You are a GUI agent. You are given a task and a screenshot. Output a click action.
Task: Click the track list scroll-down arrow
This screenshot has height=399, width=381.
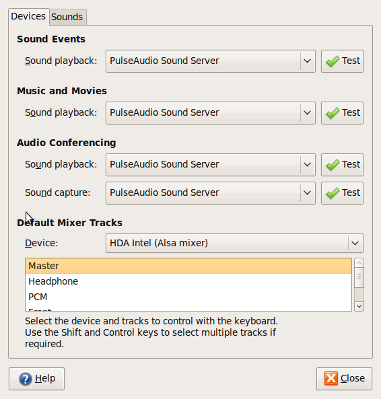click(359, 306)
